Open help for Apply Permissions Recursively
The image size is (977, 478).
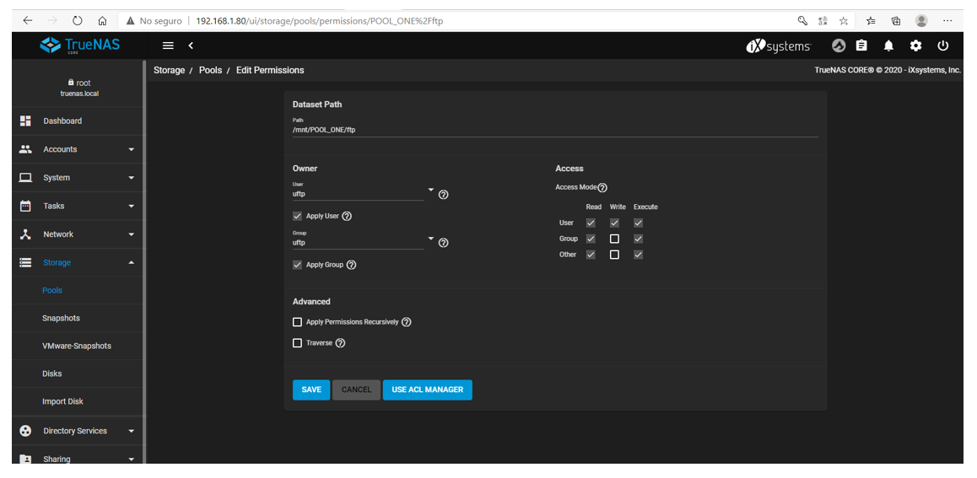pyautogui.click(x=407, y=322)
